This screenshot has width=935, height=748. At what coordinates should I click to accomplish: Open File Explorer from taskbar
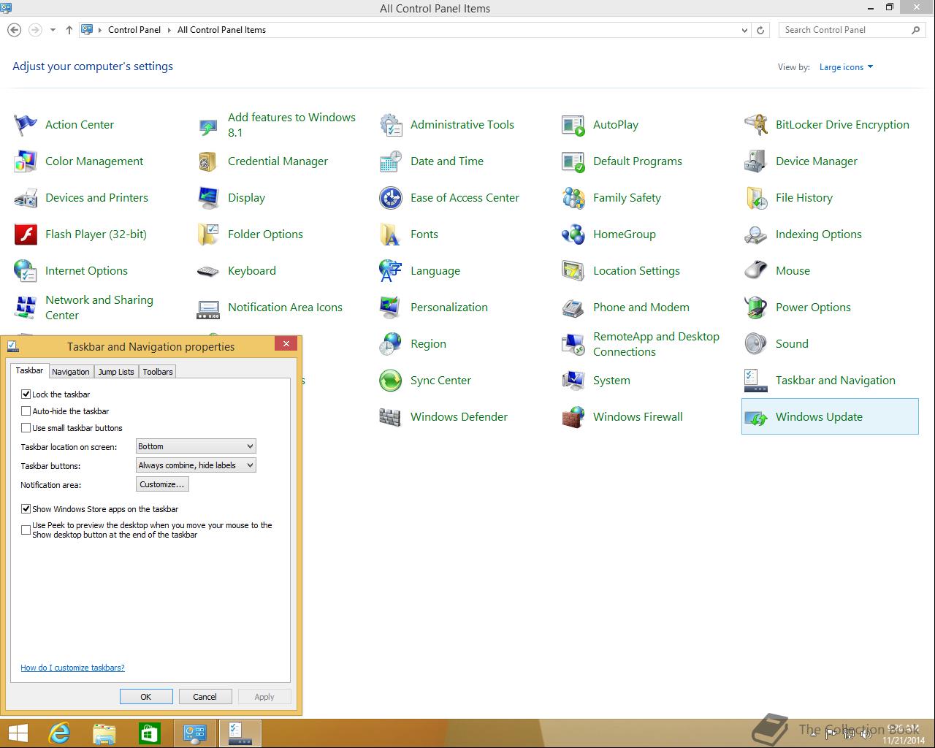pyautogui.click(x=104, y=733)
